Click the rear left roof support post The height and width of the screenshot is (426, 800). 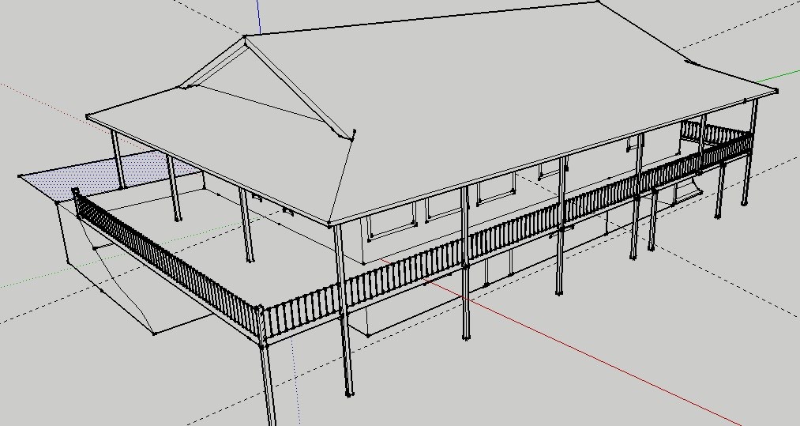pyautogui.click(x=118, y=158)
